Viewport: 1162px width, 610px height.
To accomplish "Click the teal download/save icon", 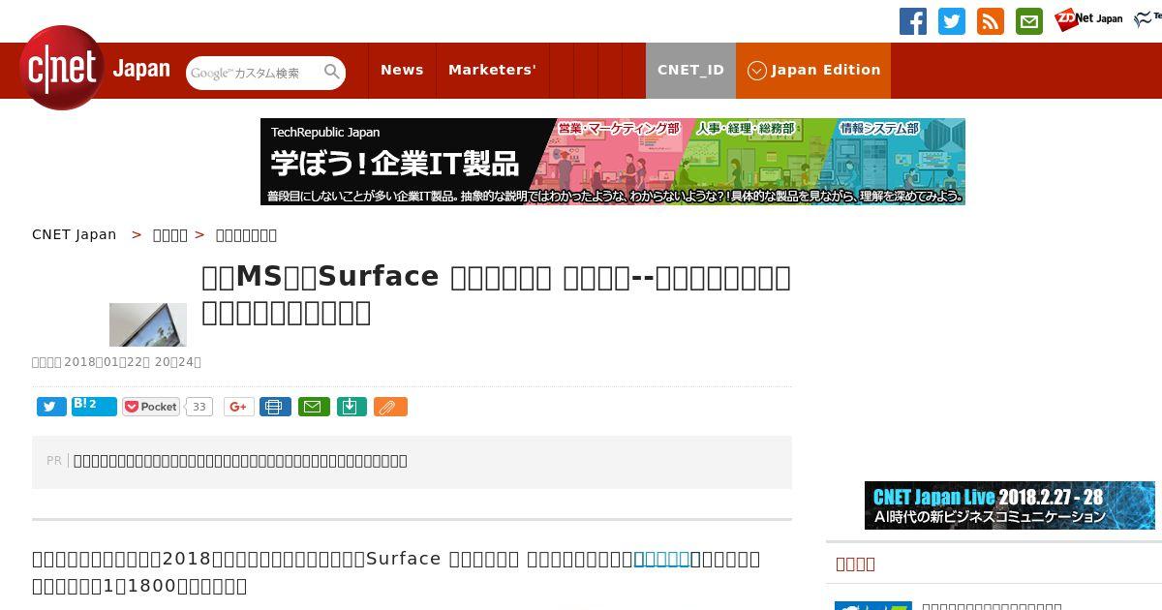I will [x=352, y=407].
